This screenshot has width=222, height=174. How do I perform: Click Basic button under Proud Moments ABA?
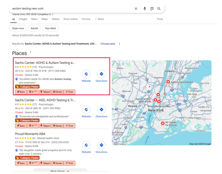click(x=21, y=163)
